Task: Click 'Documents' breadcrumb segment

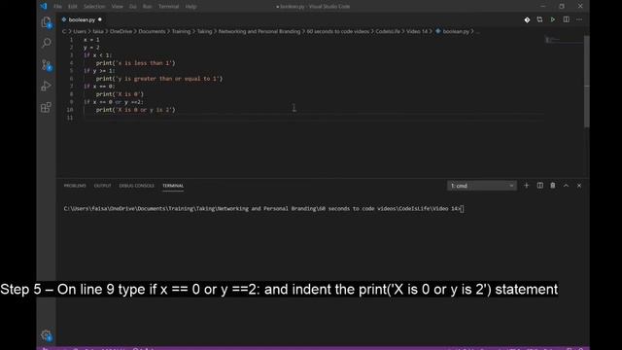Action: point(152,31)
